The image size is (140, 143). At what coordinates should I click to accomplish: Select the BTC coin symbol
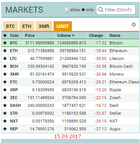[x=14, y=43]
